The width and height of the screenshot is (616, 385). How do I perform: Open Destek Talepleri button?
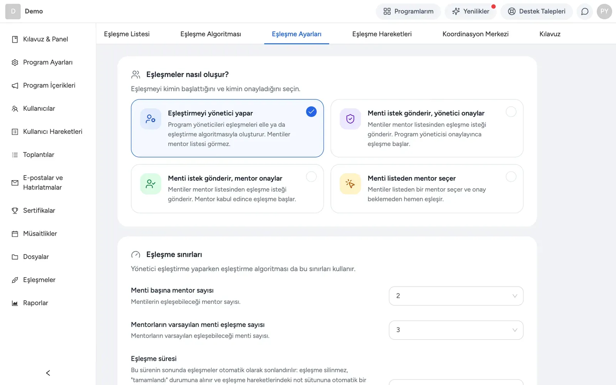(x=537, y=12)
